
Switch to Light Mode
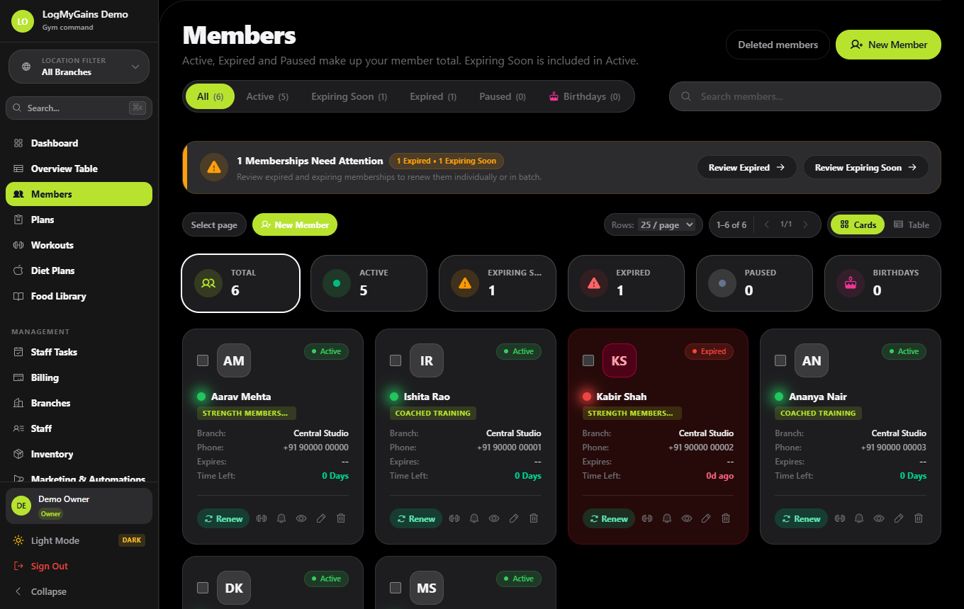point(79,540)
